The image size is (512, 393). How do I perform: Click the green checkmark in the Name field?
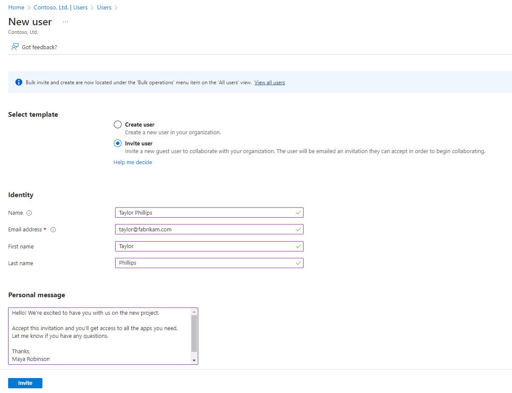(x=298, y=213)
